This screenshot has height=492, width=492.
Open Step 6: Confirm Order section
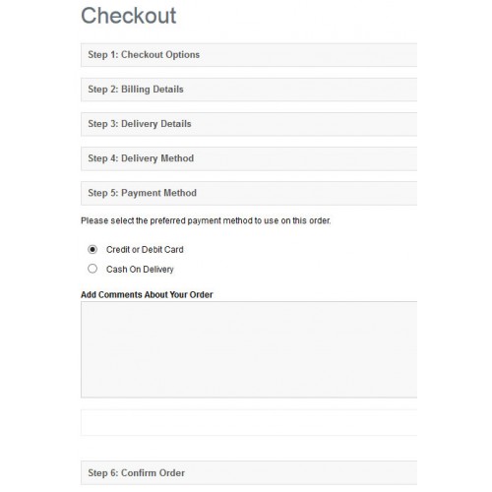tap(249, 473)
